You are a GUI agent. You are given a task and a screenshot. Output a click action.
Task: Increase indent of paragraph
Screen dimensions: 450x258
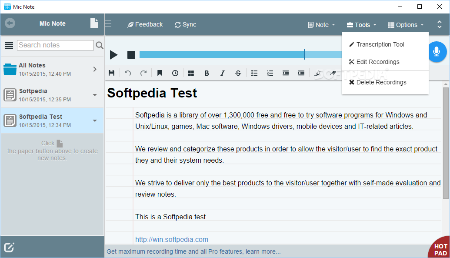(301, 73)
